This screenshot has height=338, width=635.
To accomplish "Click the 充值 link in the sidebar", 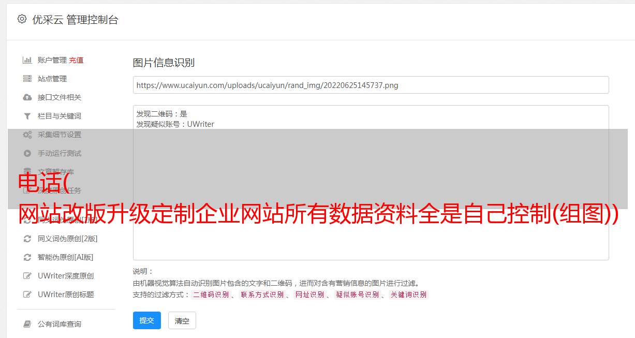I will click(x=76, y=60).
